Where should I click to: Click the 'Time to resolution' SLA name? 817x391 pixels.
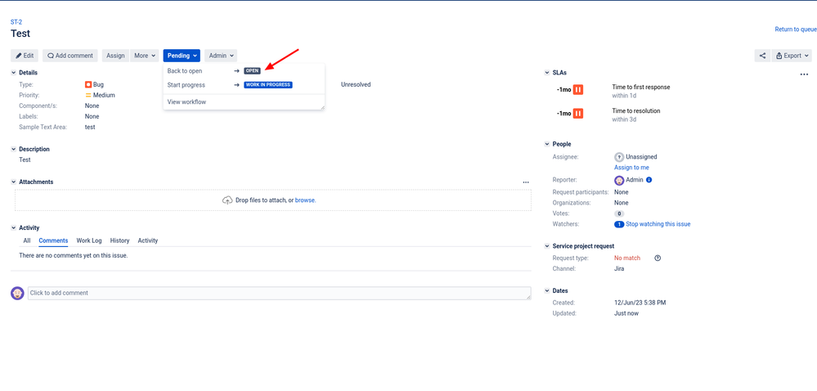click(x=638, y=111)
